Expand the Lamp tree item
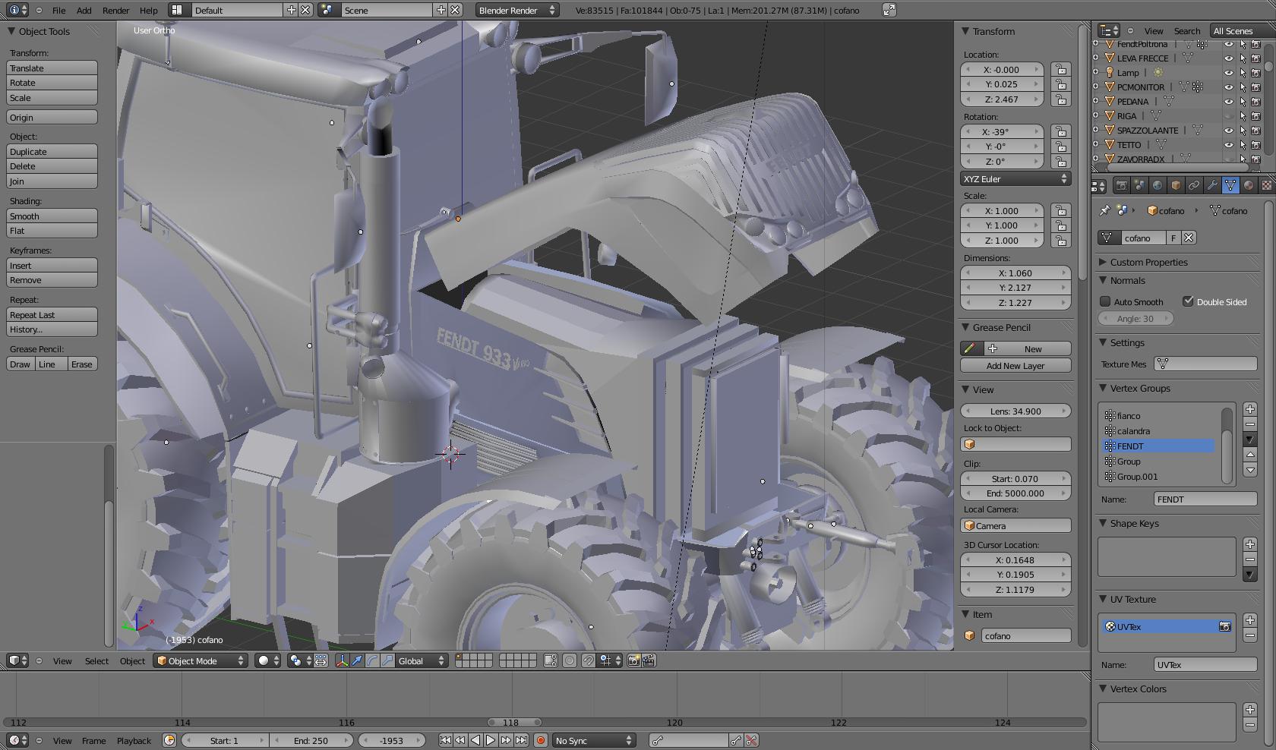This screenshot has height=750, width=1276. click(1095, 73)
